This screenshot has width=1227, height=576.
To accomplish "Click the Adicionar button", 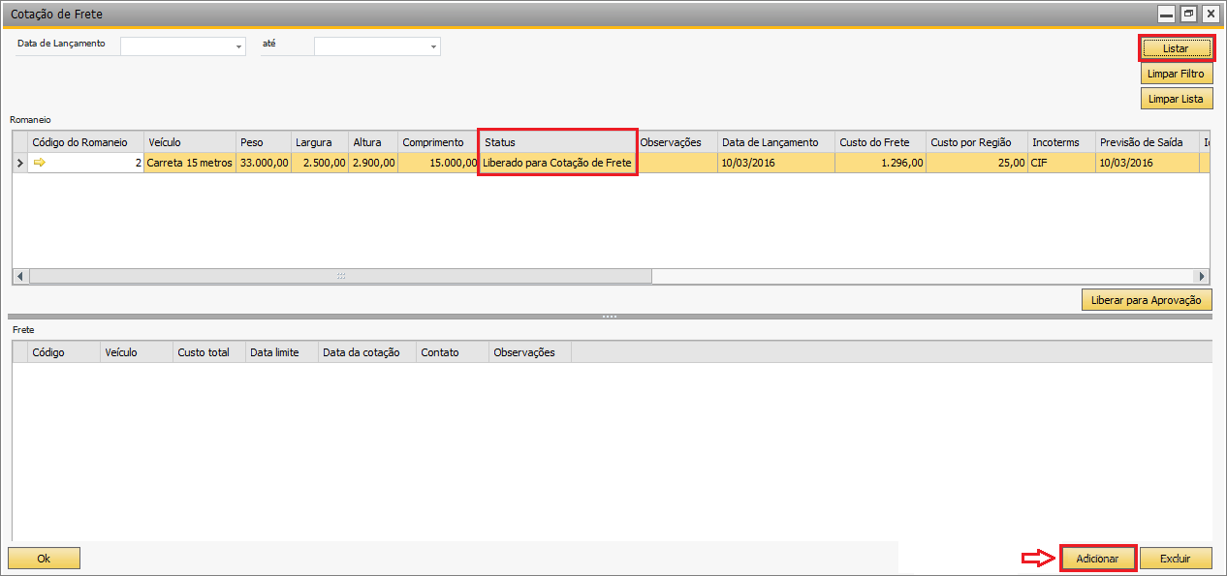I will [x=1098, y=559].
